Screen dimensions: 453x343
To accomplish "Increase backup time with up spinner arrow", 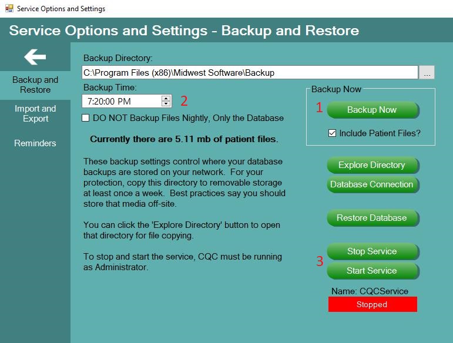I will click(x=166, y=99).
